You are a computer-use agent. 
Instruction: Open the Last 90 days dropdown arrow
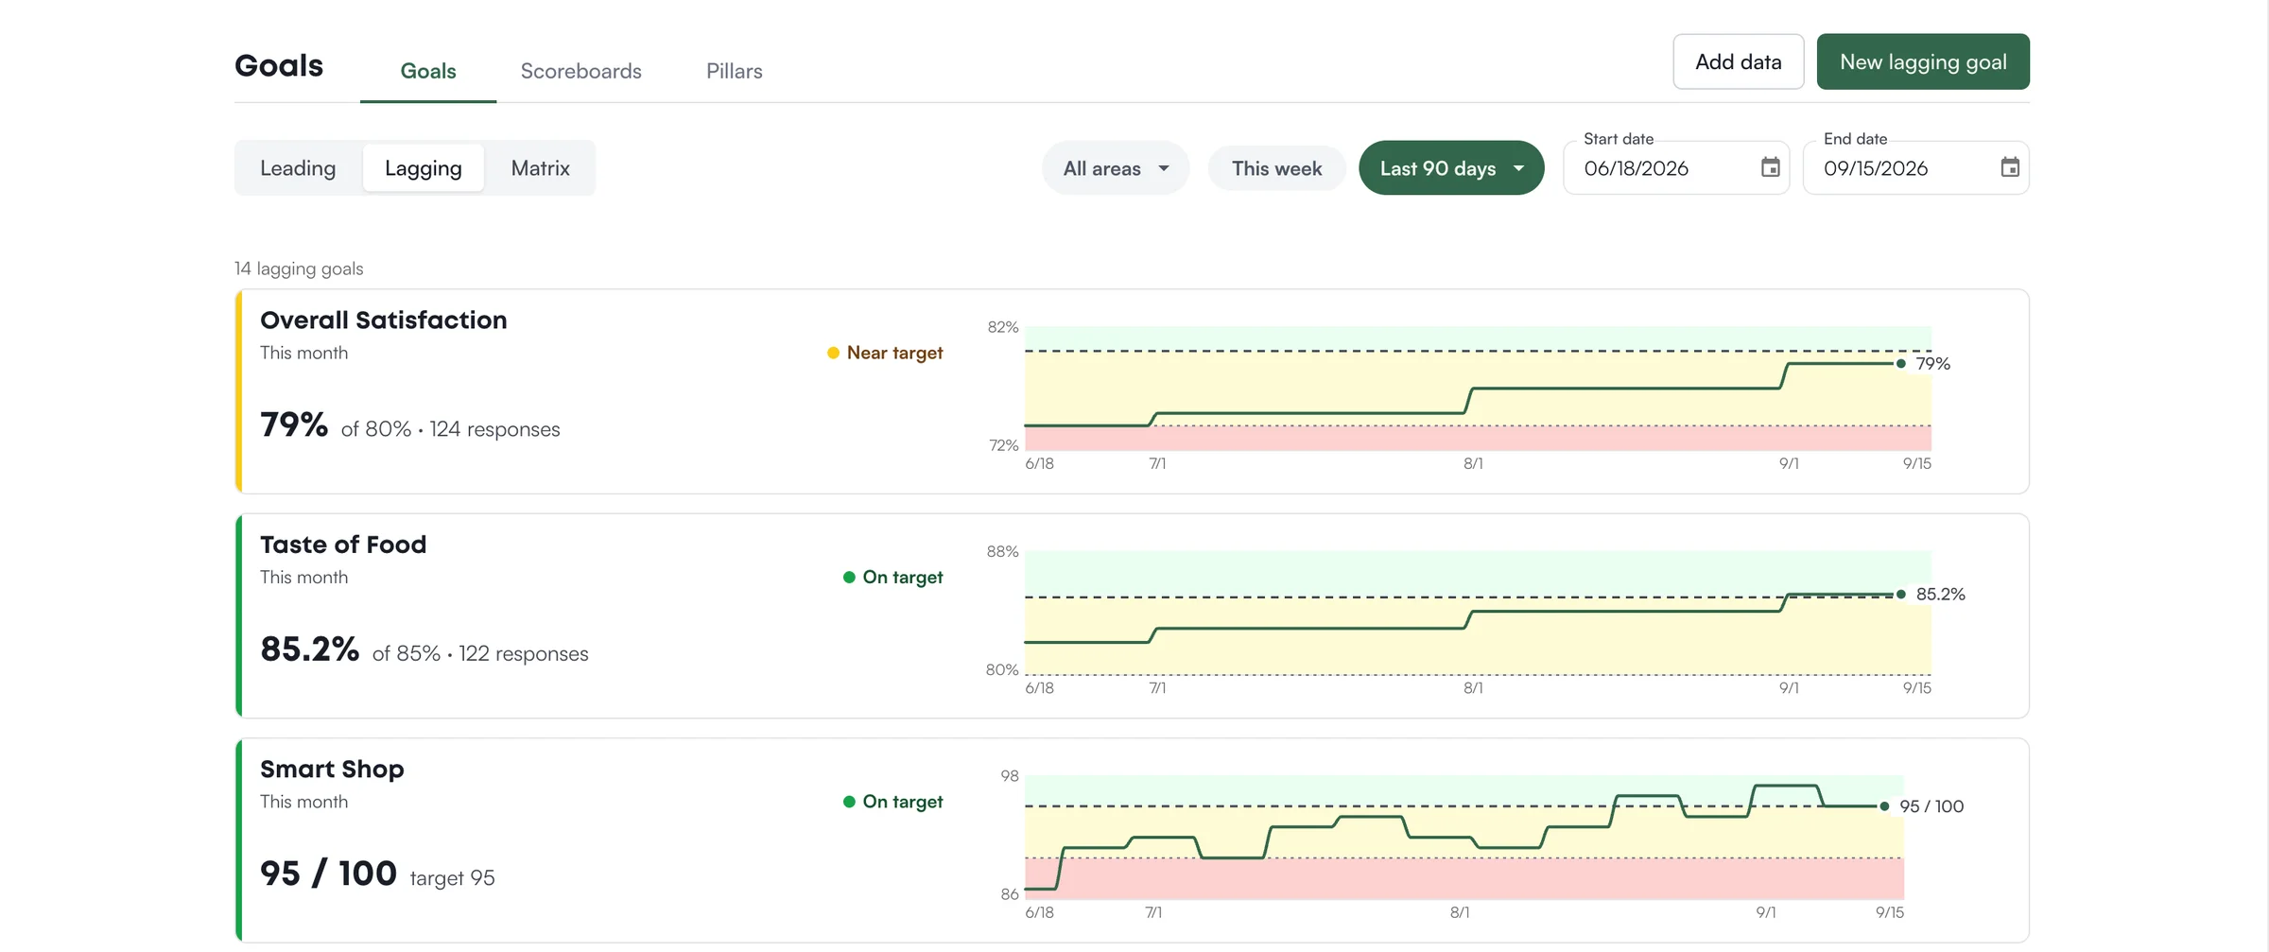[x=1519, y=168]
